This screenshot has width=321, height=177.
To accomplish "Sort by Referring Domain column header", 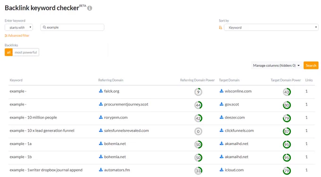I will click(111, 80).
